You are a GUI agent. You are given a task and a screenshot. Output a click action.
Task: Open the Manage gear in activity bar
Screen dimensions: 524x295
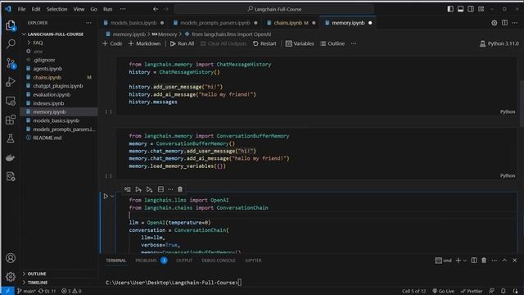click(x=11, y=277)
